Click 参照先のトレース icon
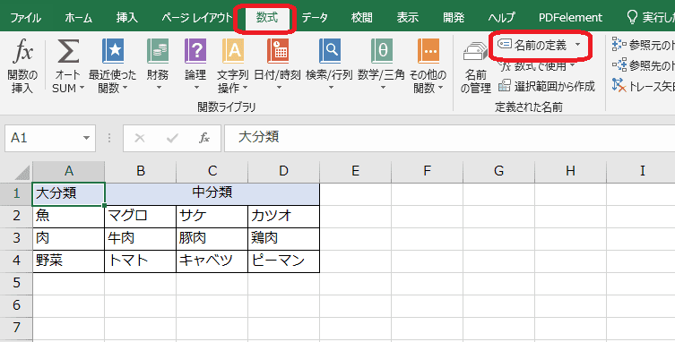Viewport: 675px width, 342px height. pyautogui.click(x=619, y=65)
